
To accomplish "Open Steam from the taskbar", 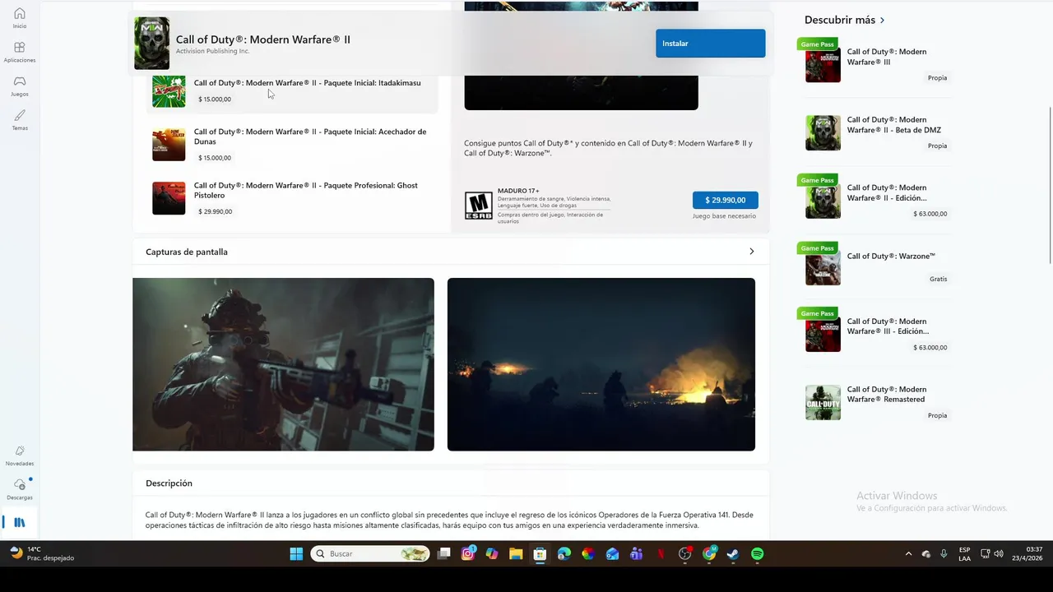I will coord(733,554).
